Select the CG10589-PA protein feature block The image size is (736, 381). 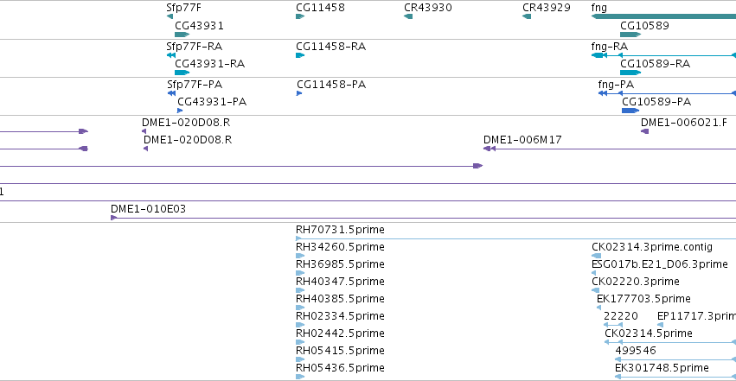click(630, 111)
